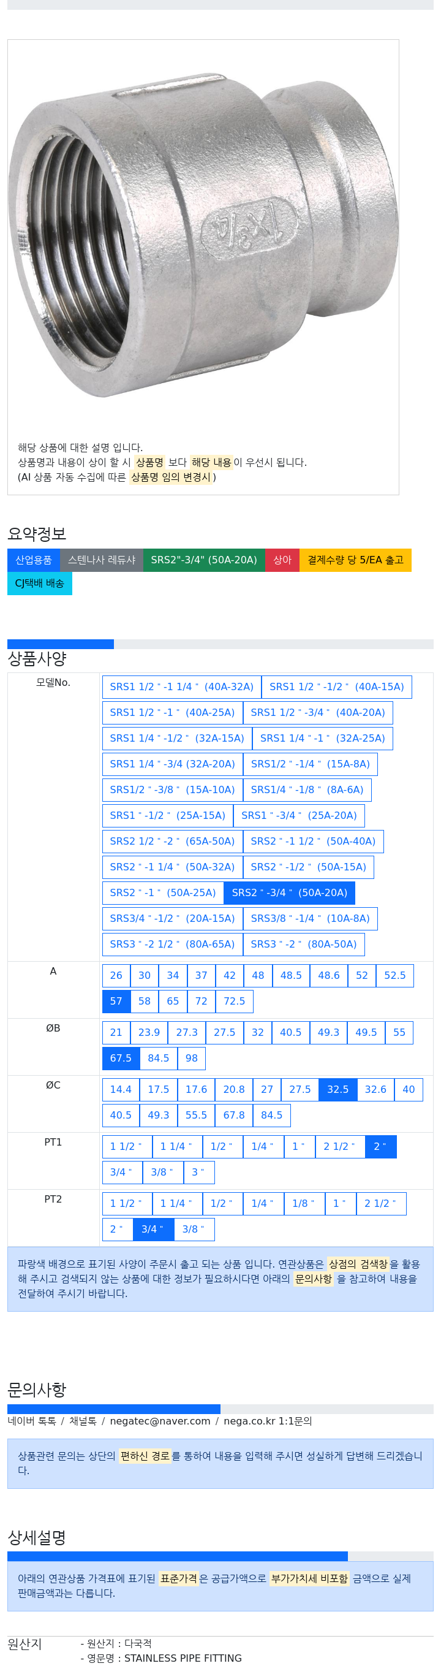Select highlighted model SRS2"-3/4" (50A-20A)
Image resolution: width=441 pixels, height=1666 pixels.
(x=289, y=892)
